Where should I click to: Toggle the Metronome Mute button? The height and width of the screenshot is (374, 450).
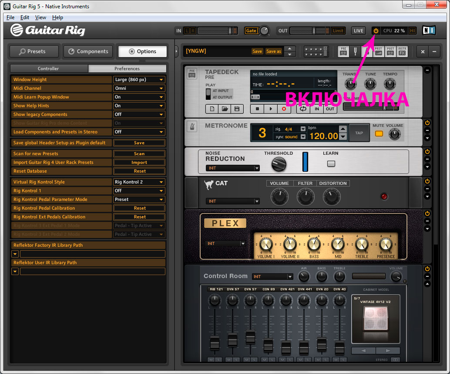click(x=379, y=134)
